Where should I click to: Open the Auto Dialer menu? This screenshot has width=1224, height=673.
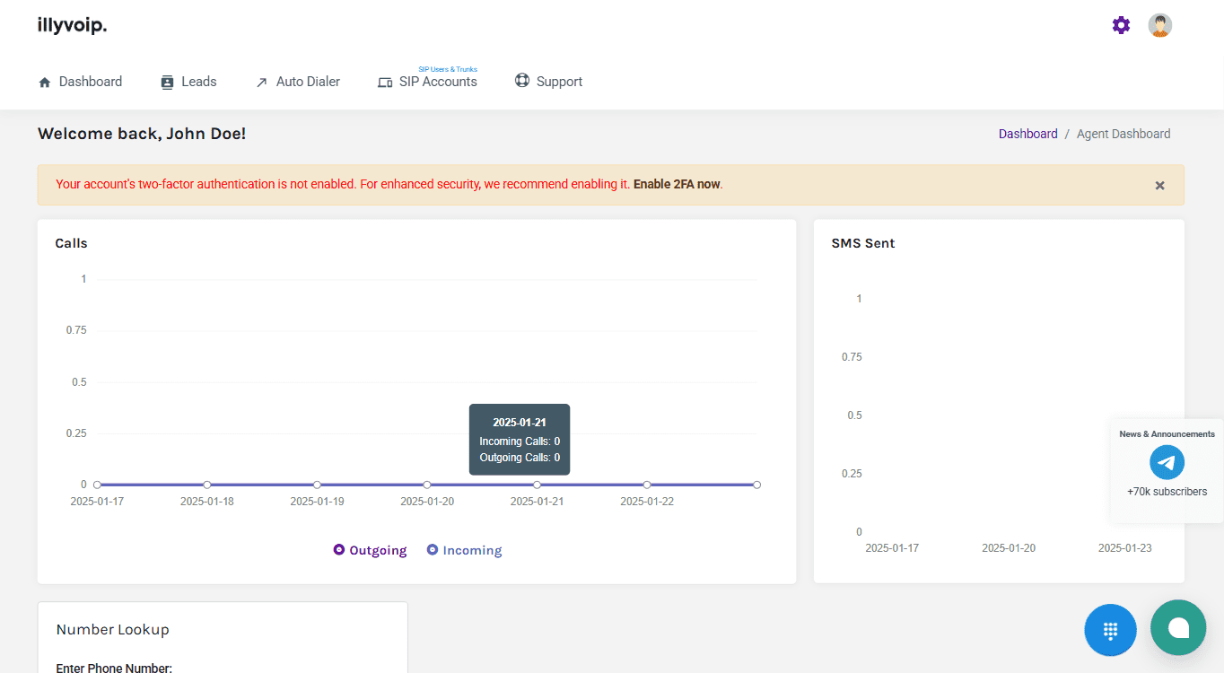pyautogui.click(x=297, y=82)
